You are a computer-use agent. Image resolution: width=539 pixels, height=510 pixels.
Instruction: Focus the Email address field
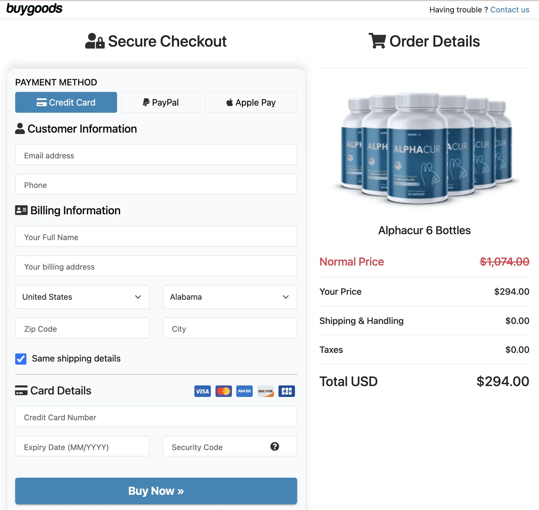click(x=156, y=155)
